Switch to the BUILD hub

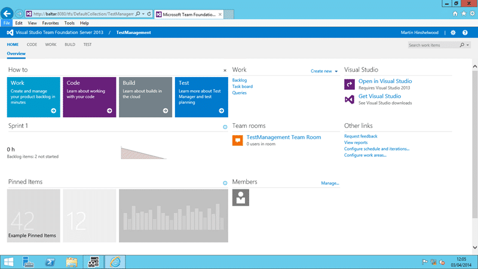tap(70, 44)
